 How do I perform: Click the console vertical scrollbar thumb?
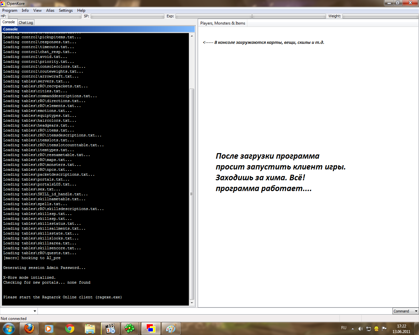coord(192,194)
